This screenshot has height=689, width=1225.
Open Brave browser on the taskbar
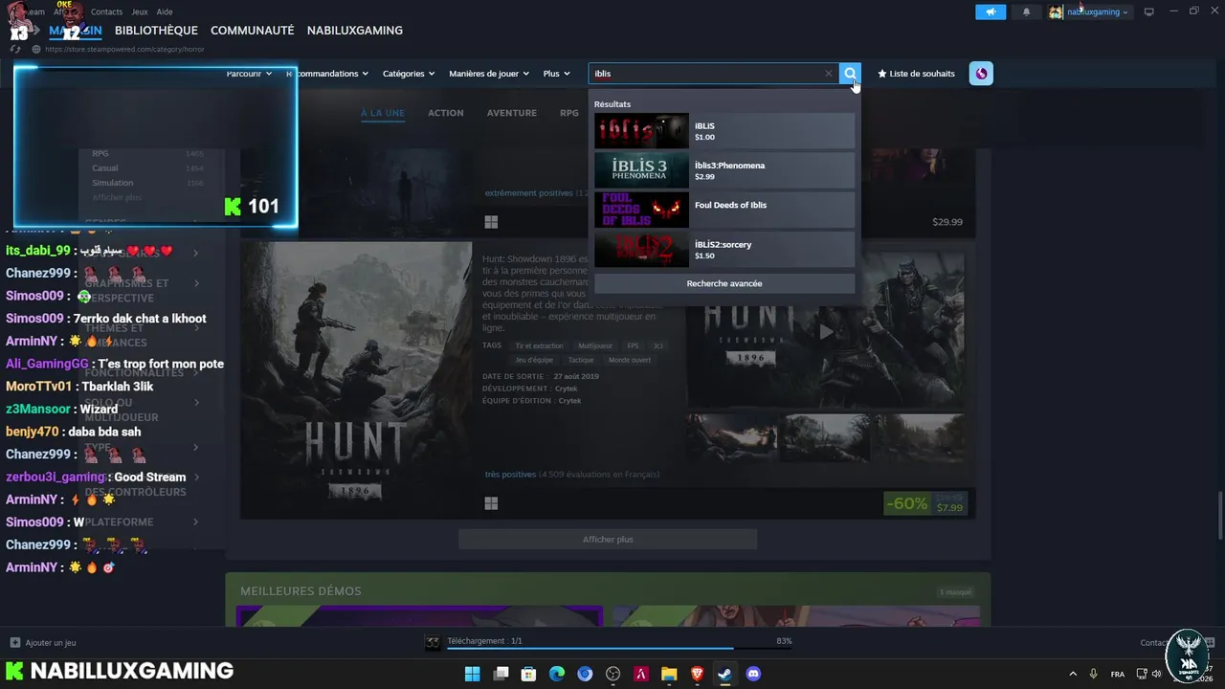[697, 674]
